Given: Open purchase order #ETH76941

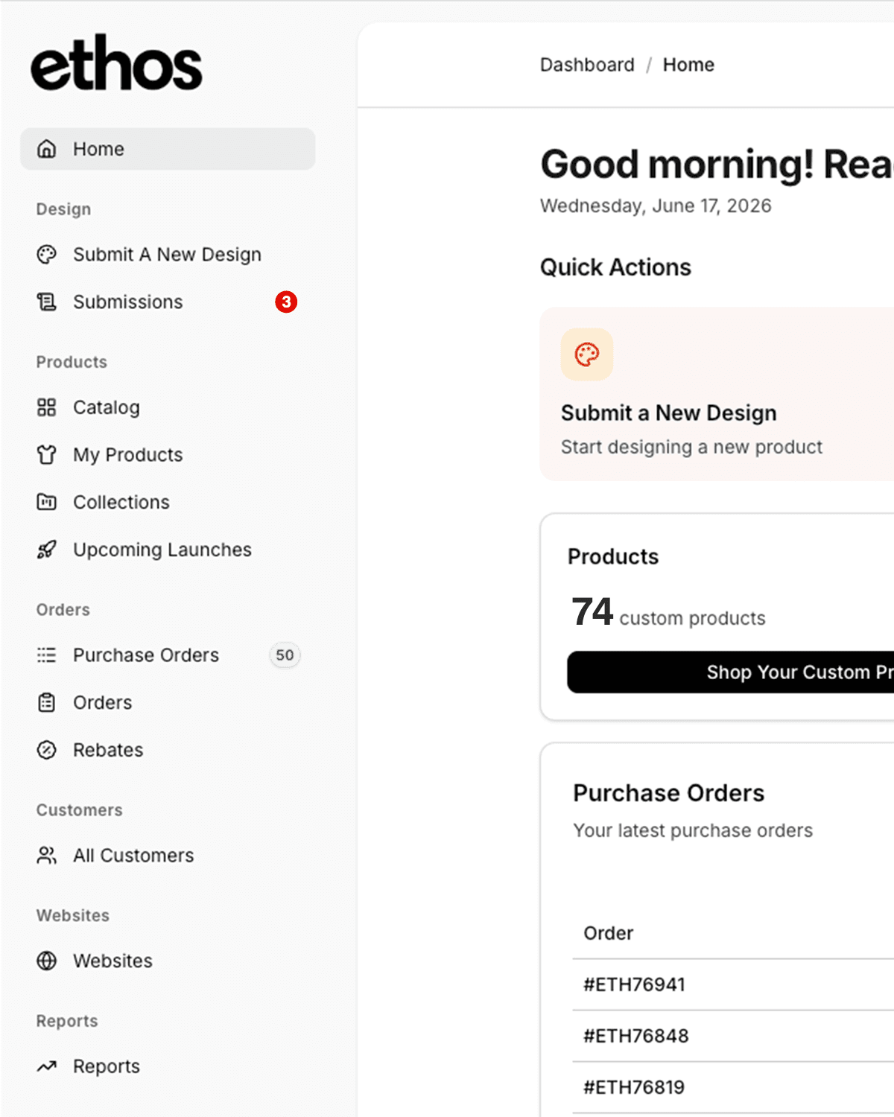Looking at the screenshot, I should 634,984.
